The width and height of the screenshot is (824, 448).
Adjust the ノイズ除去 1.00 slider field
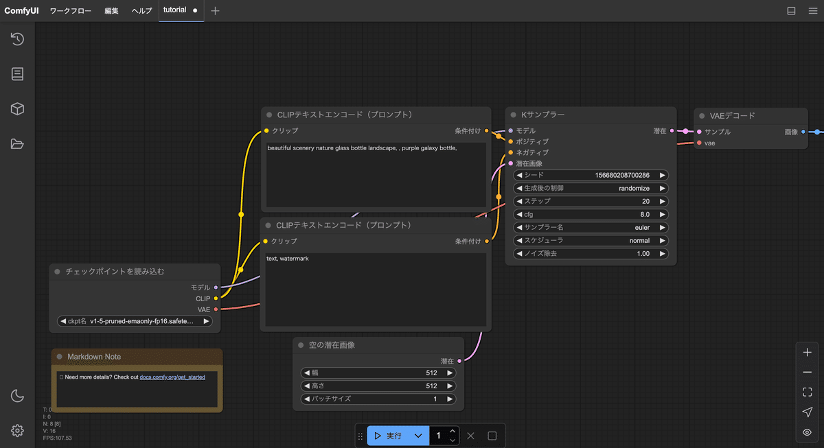click(591, 254)
